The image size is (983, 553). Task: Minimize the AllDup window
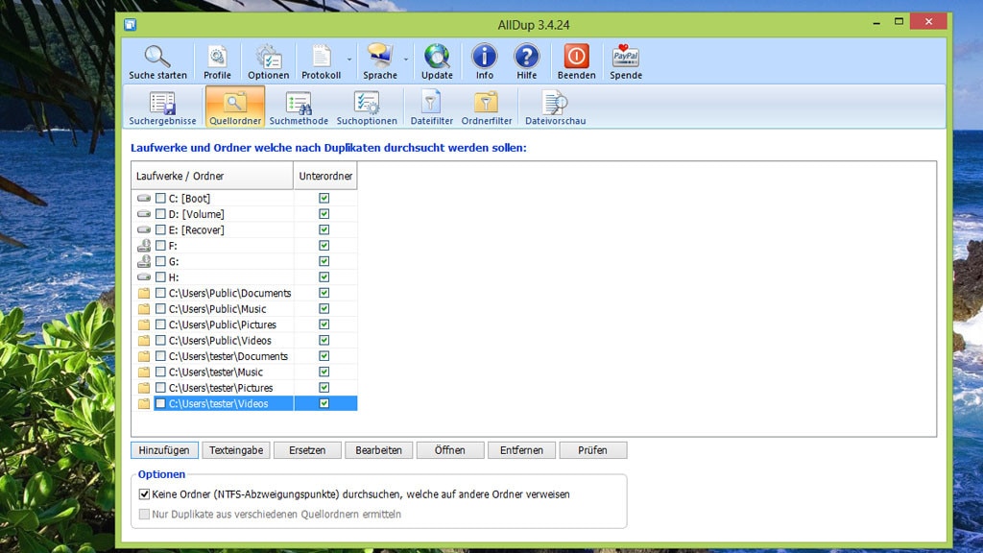click(x=876, y=23)
